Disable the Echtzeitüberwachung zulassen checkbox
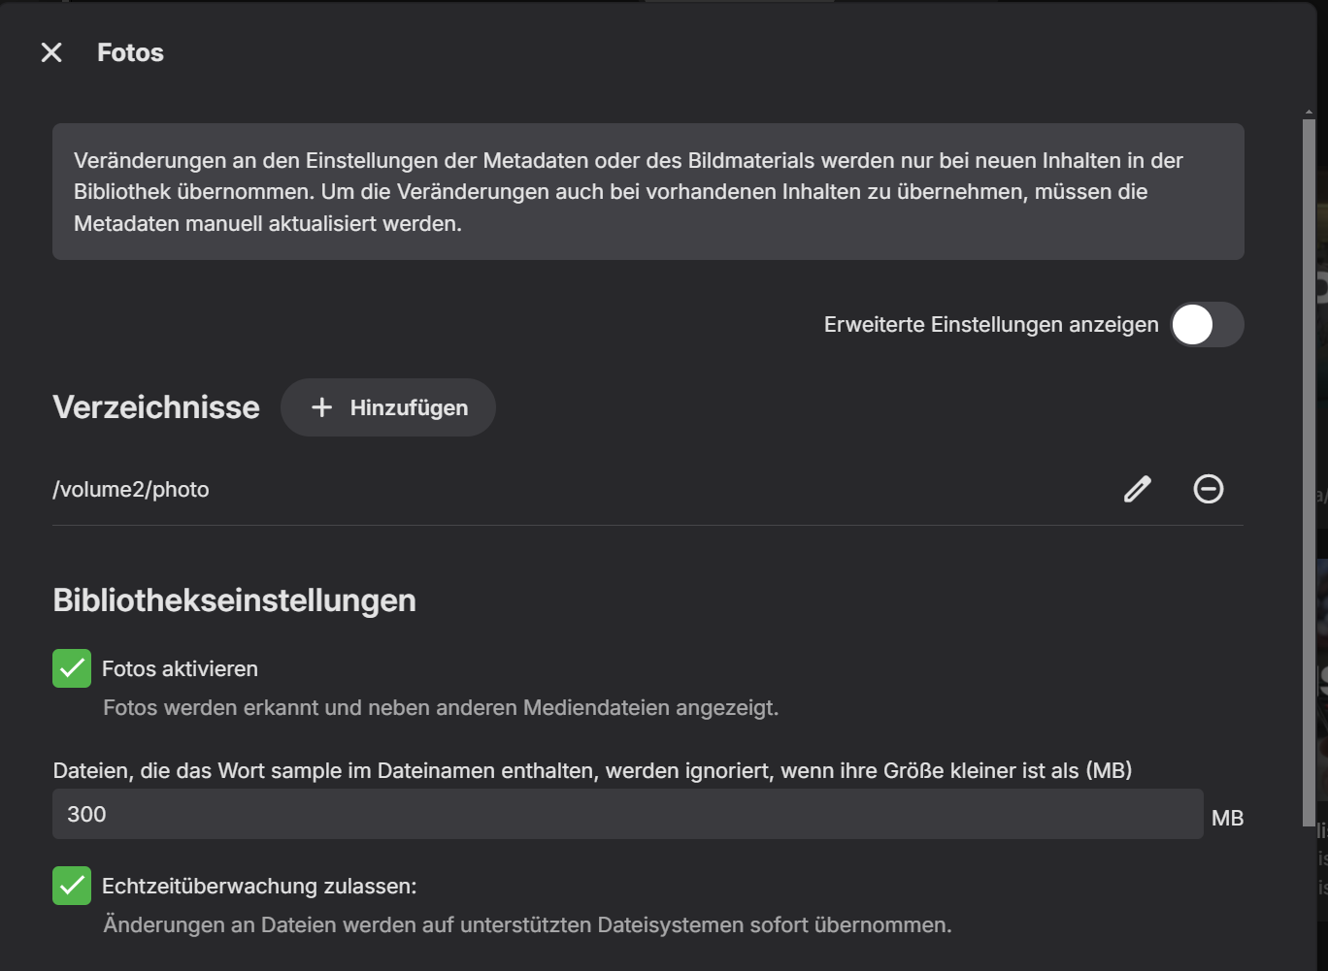 coord(72,886)
